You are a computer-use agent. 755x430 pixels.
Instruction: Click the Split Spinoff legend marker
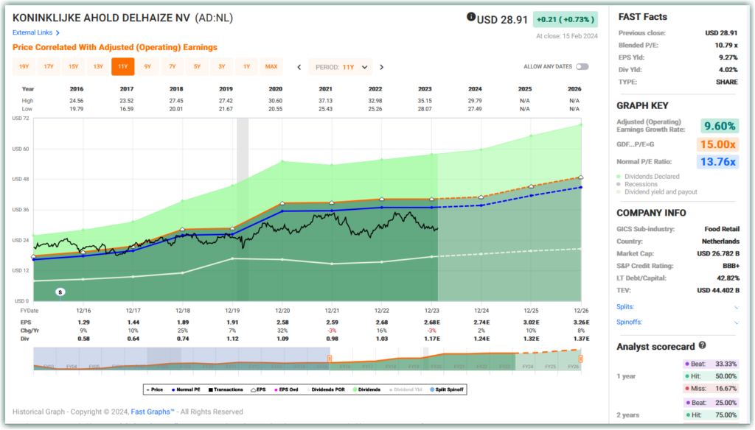(434, 390)
